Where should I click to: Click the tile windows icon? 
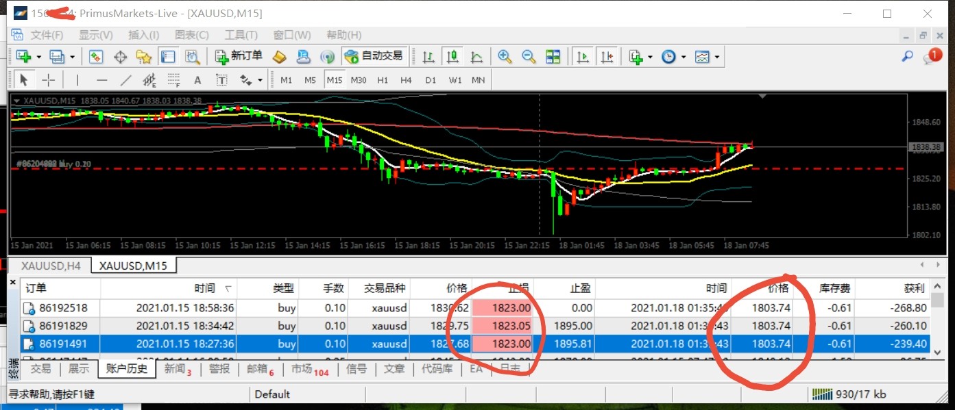point(553,56)
